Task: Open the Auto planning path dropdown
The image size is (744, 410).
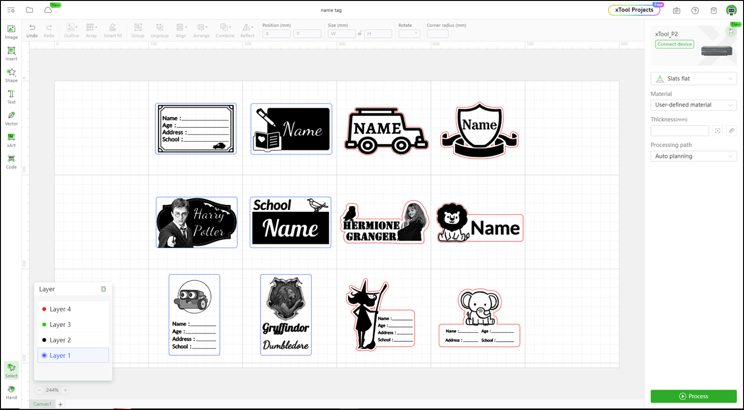Action: (693, 156)
